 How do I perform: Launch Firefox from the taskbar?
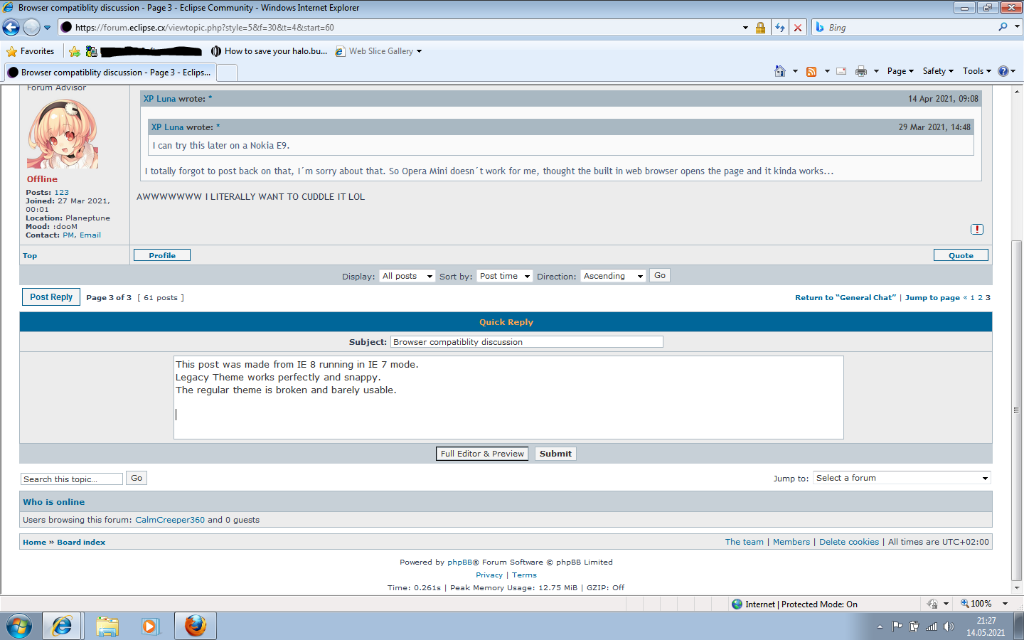[195, 626]
